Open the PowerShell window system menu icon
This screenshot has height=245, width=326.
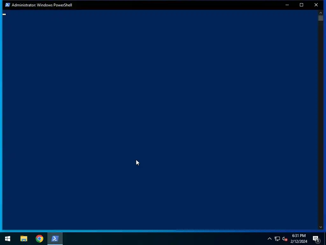(x=8, y=5)
